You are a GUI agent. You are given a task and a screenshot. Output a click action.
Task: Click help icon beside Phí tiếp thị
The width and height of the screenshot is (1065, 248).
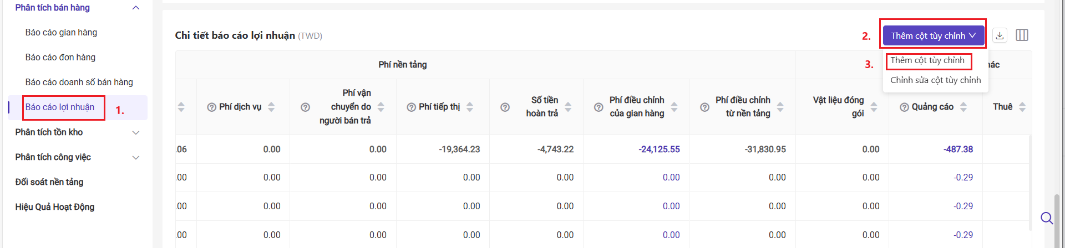tap(411, 107)
